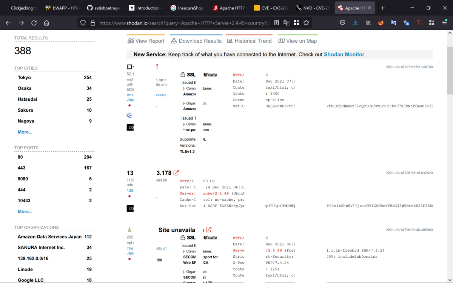Open Historical Trend
453x283 pixels.
coord(249,41)
